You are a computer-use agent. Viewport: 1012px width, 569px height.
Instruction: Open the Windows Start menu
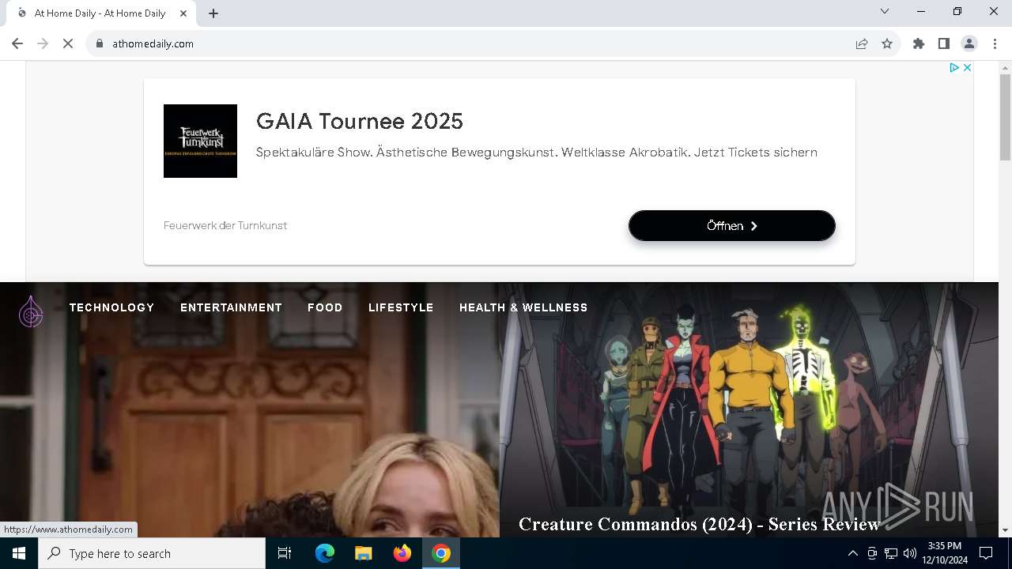click(x=19, y=553)
